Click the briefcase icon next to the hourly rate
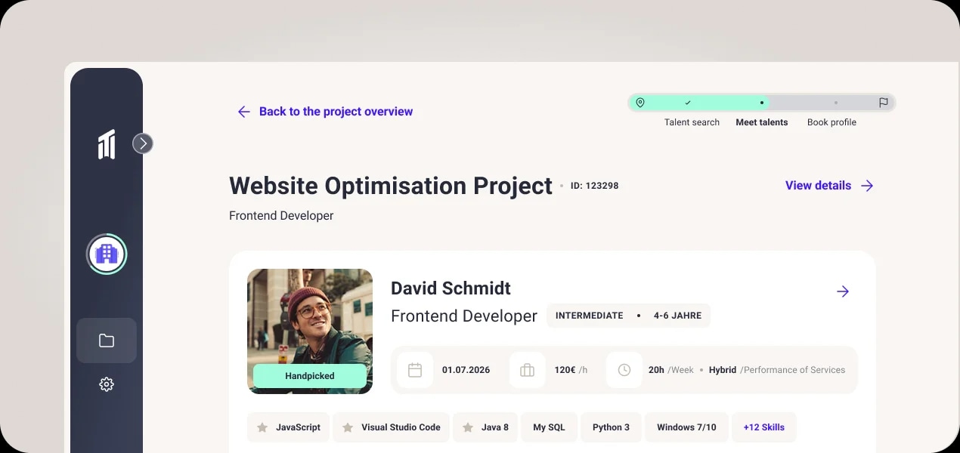The width and height of the screenshot is (960, 453). pyautogui.click(x=527, y=369)
